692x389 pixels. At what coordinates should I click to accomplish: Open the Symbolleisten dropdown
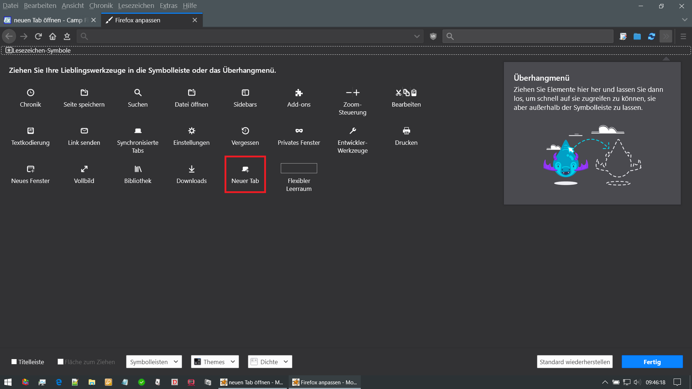[154, 362]
